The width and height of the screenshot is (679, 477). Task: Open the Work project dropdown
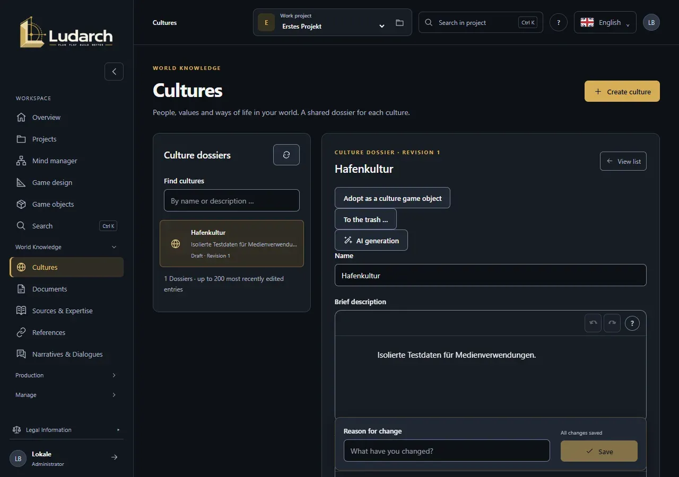point(333,22)
